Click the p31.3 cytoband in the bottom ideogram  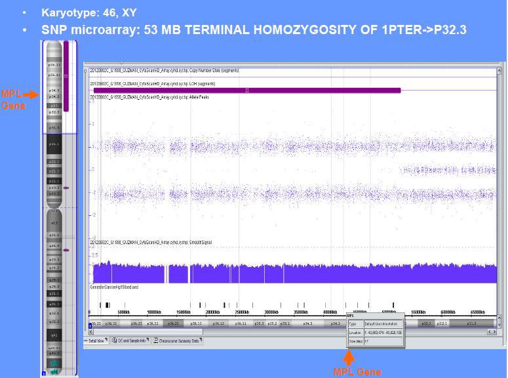[471, 324]
